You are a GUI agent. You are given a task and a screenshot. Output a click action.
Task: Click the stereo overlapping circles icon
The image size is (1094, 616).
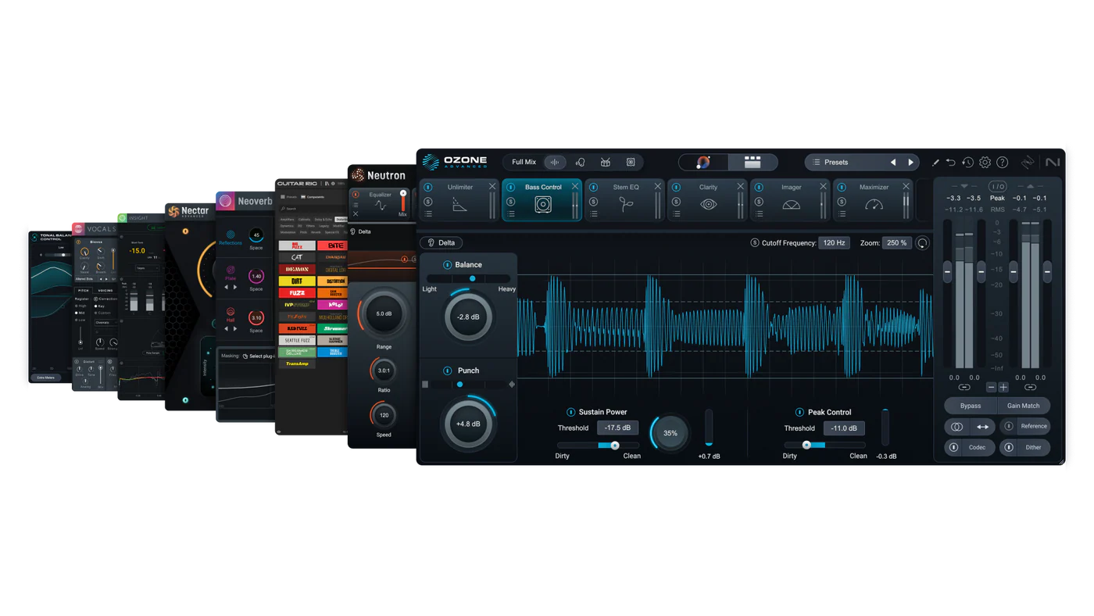tap(956, 427)
